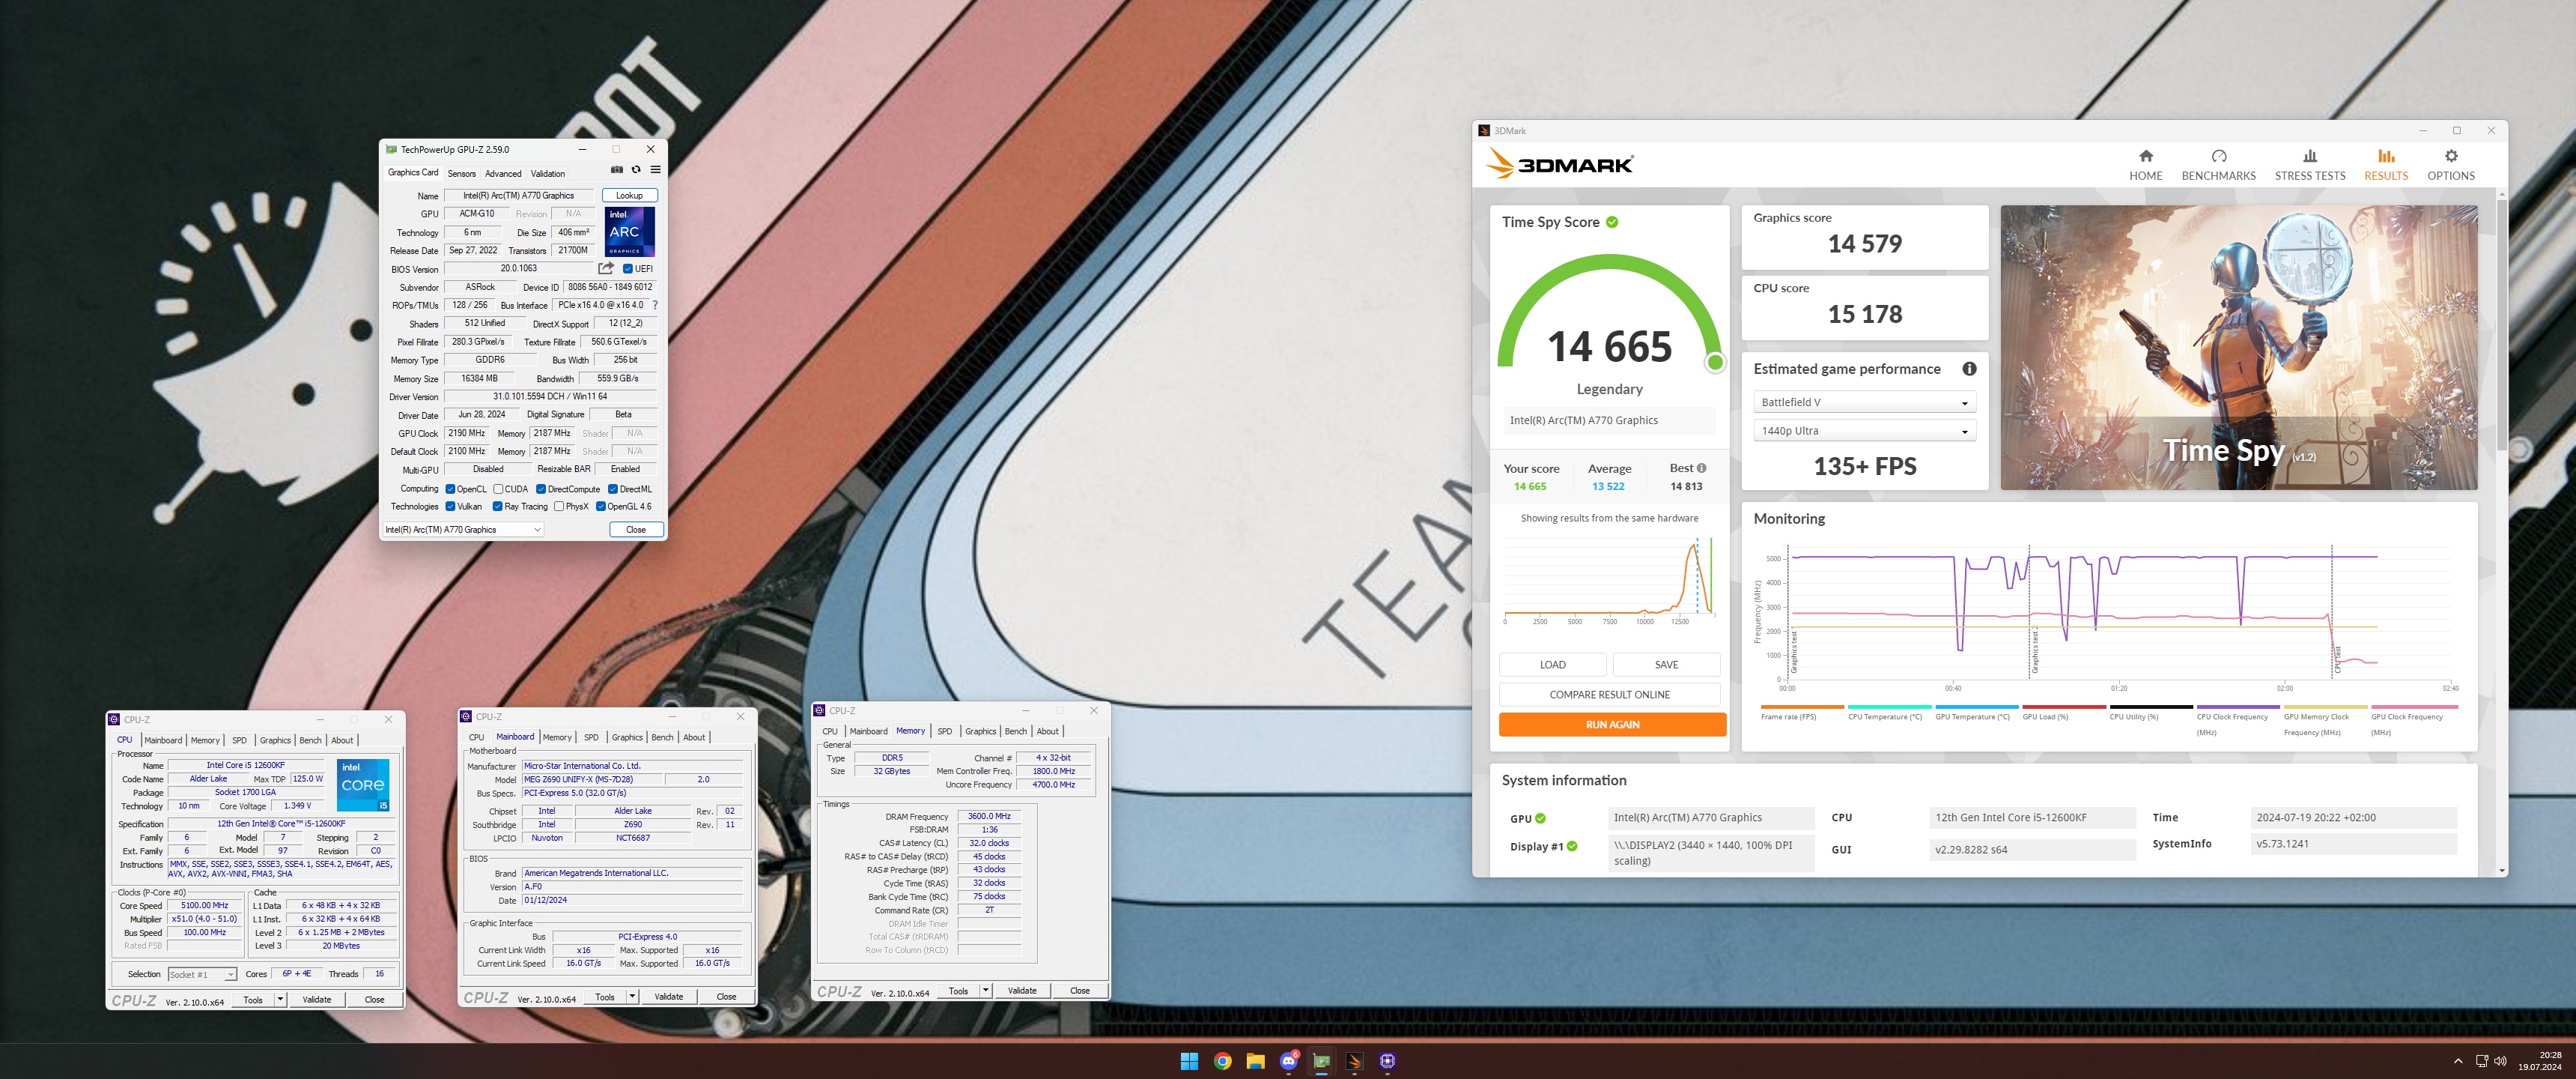Viewport: 2576px width, 1079px height.
Task: Click the green checkmark next to Display #1
Action: coord(1572,847)
